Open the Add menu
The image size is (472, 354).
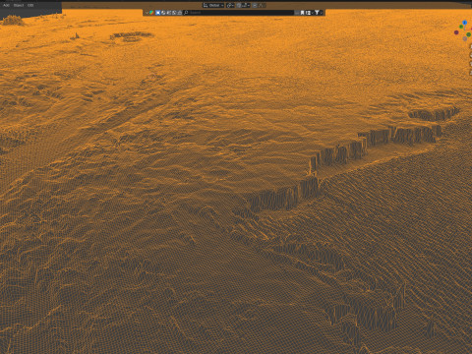(x=6, y=5)
